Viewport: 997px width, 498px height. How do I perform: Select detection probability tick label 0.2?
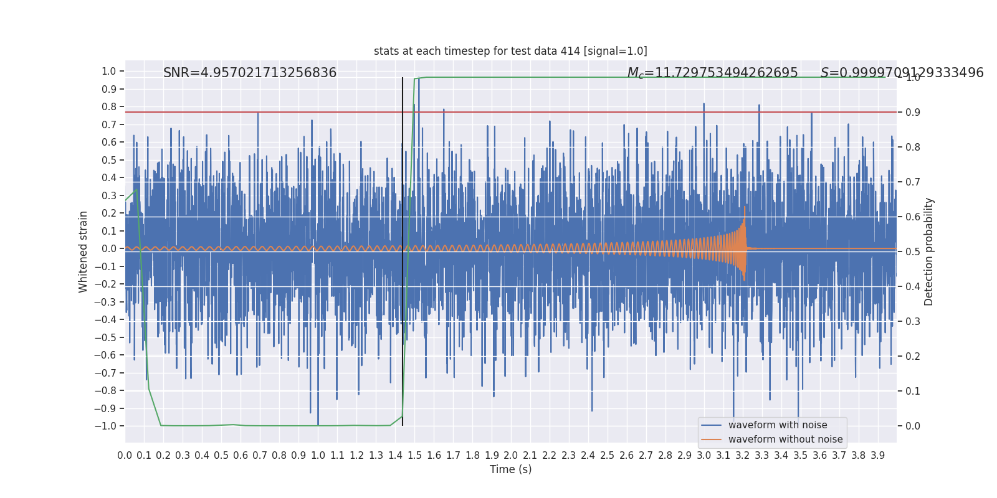[913, 357]
